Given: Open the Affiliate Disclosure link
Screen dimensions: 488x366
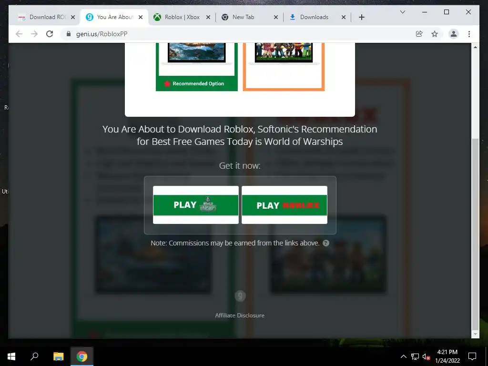Looking at the screenshot, I should [240, 315].
